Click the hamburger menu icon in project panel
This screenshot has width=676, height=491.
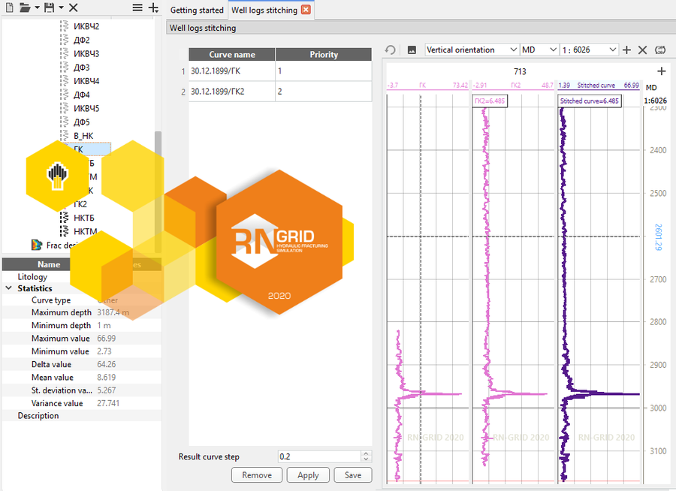point(137,8)
